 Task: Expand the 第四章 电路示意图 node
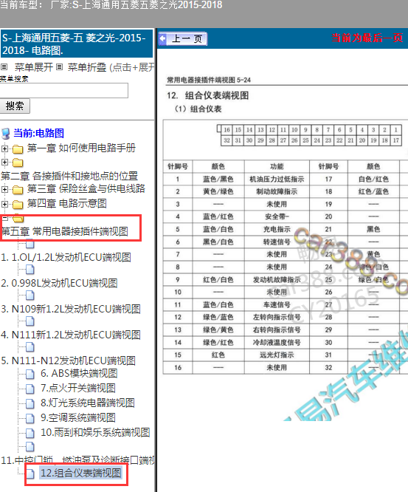[x=4, y=204]
